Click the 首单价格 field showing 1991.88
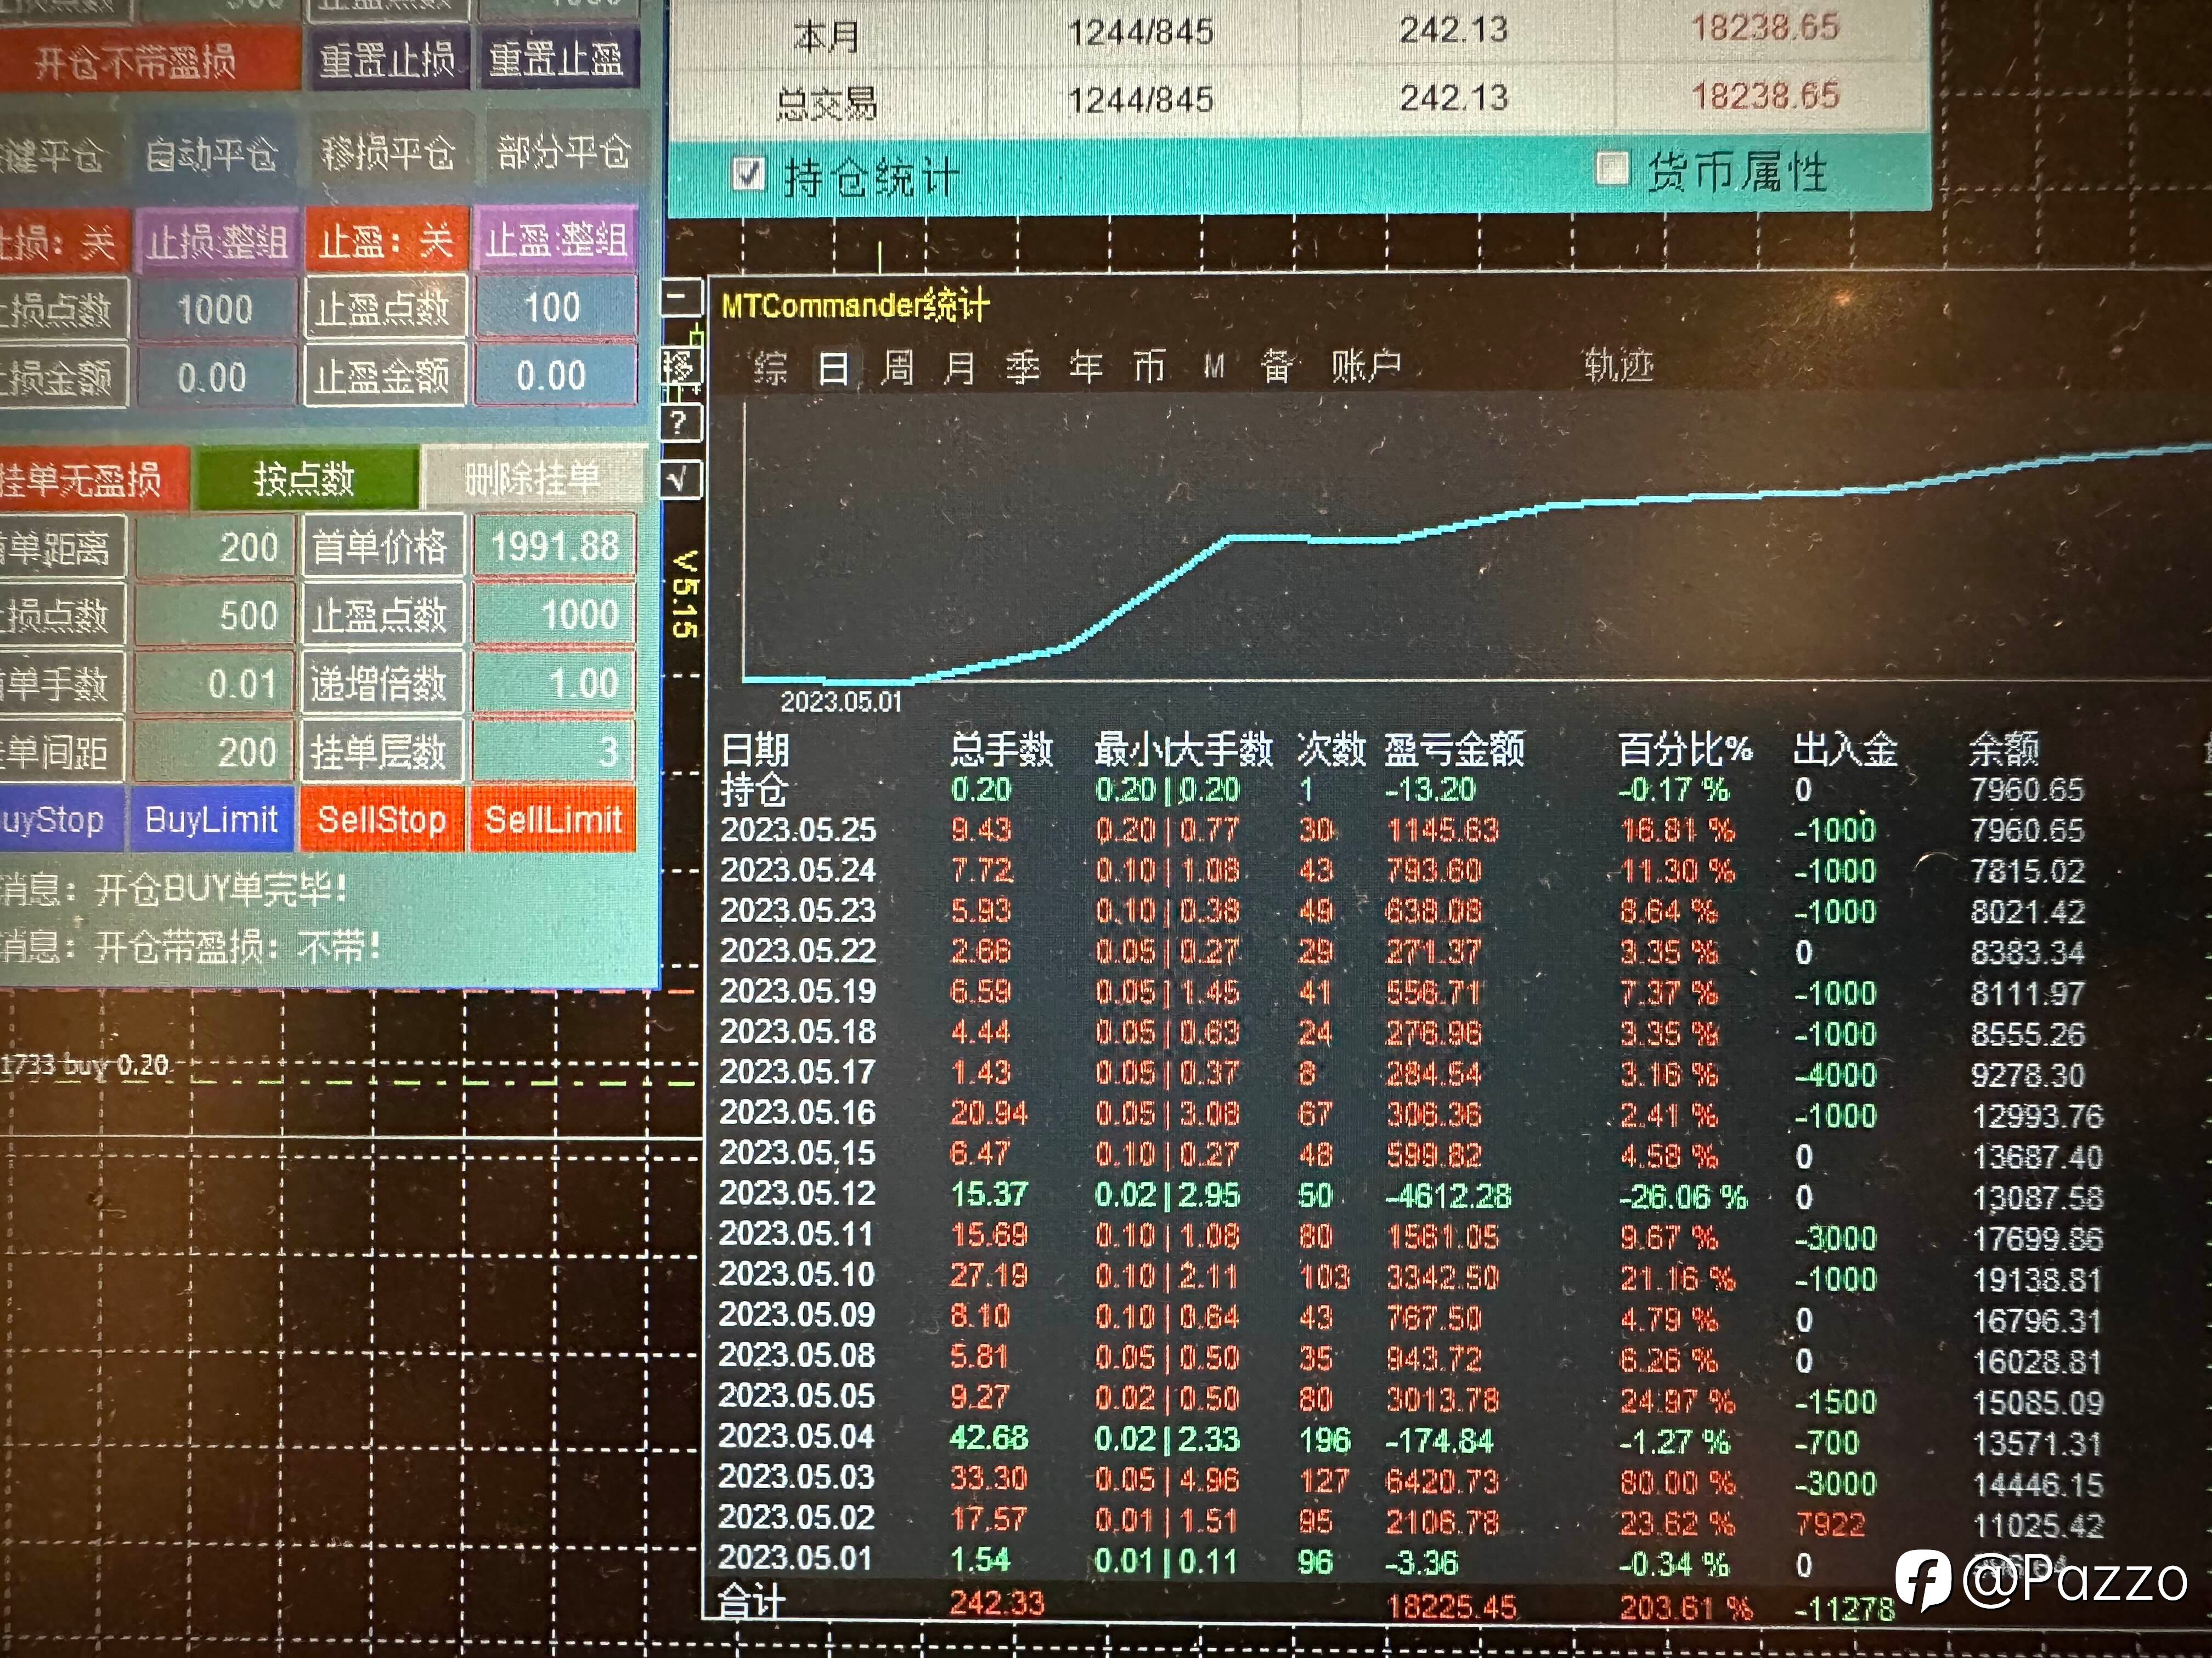Screen dimensions: 2212x1658 pyautogui.click(x=555, y=546)
